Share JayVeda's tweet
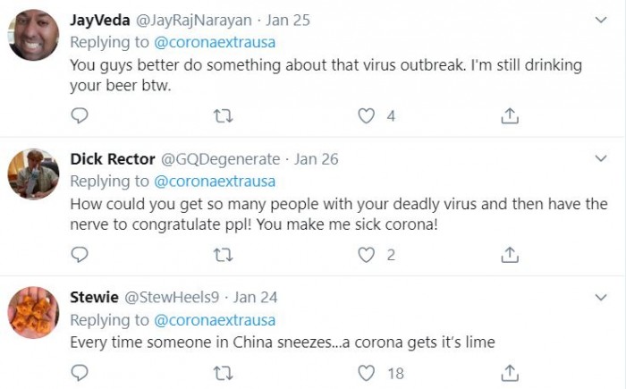This screenshot has height=389, width=626. [x=510, y=115]
